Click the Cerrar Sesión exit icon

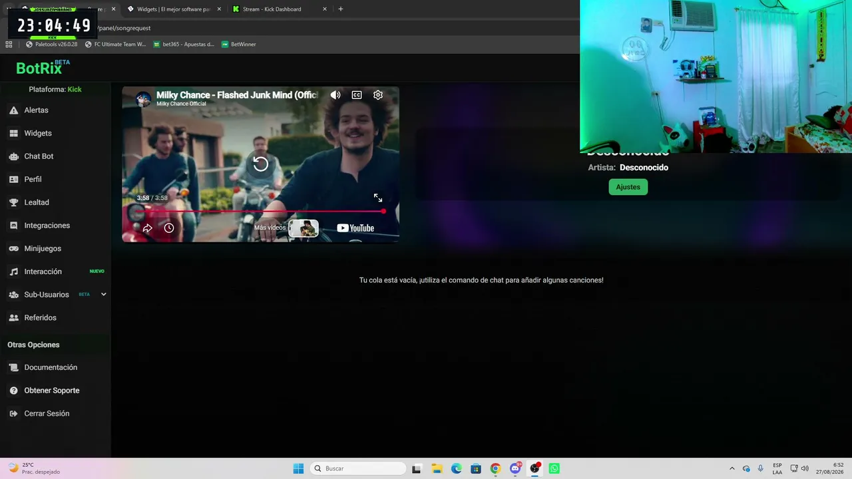click(13, 414)
